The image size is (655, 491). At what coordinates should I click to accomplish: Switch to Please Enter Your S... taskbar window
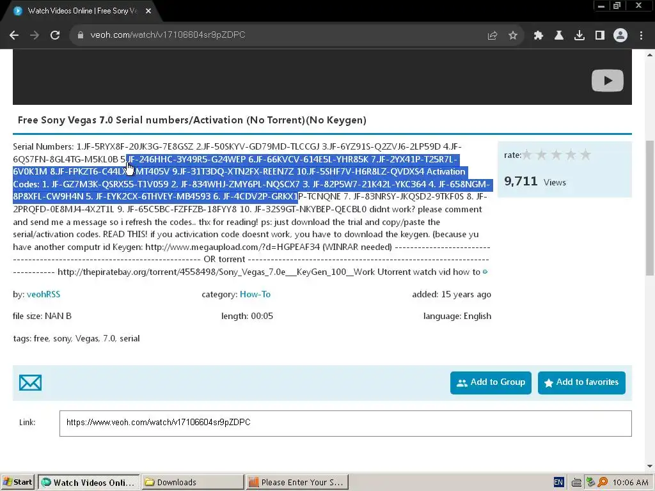297,482
